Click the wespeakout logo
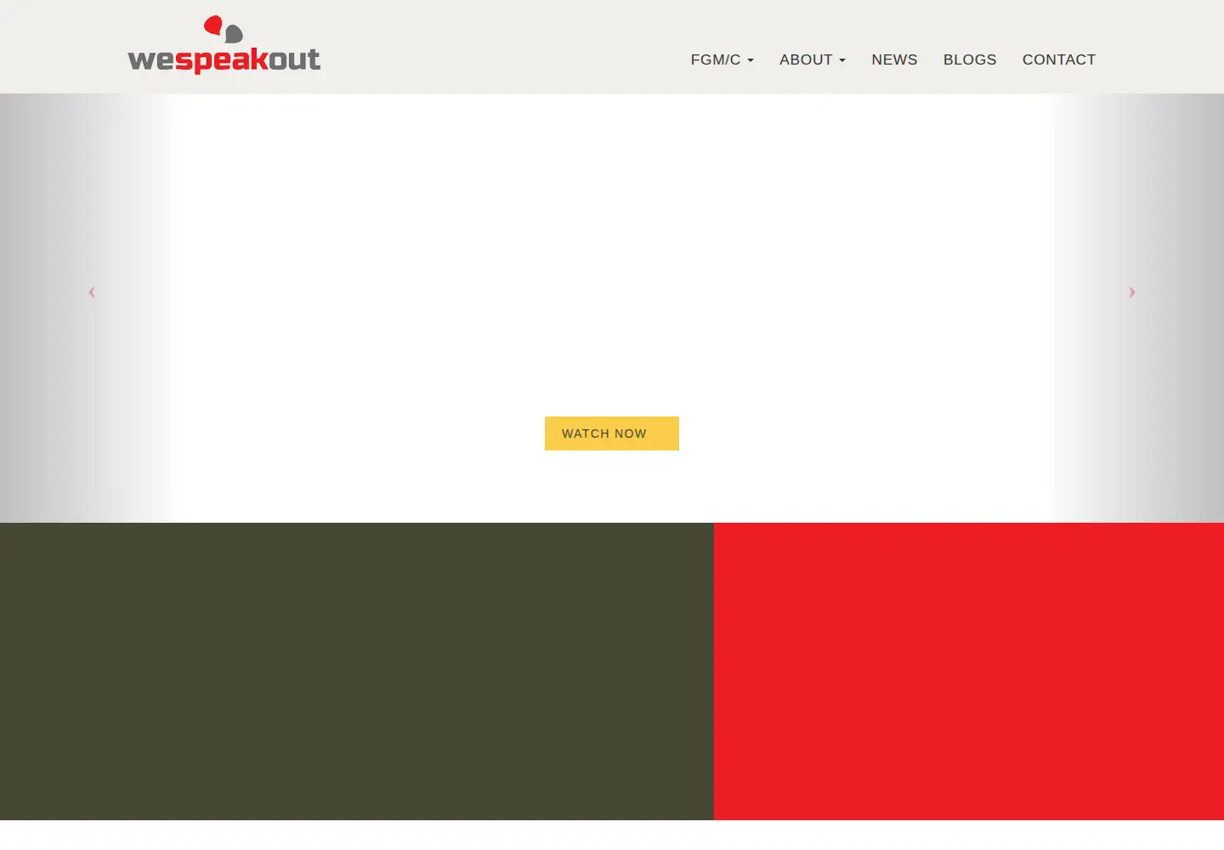1224x850 pixels. point(224,45)
